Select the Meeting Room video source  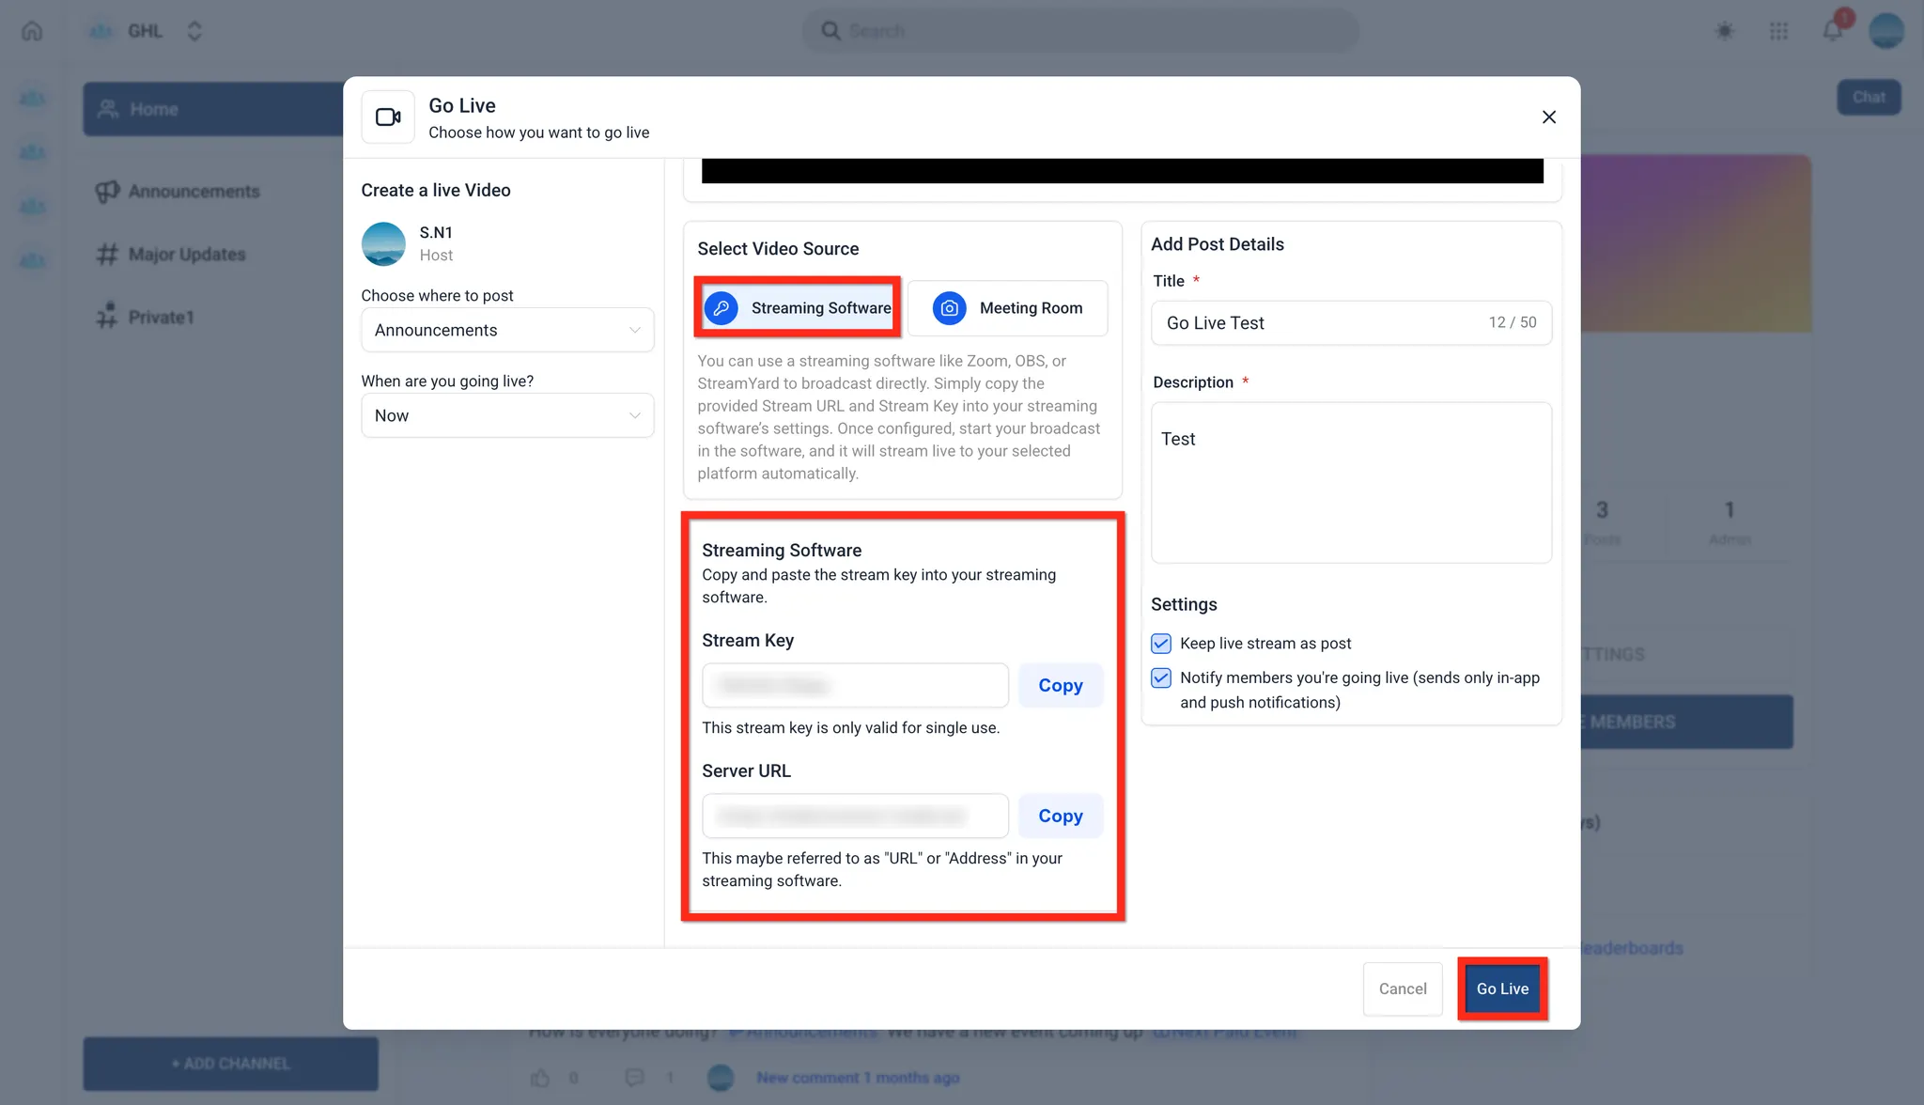(x=1007, y=308)
